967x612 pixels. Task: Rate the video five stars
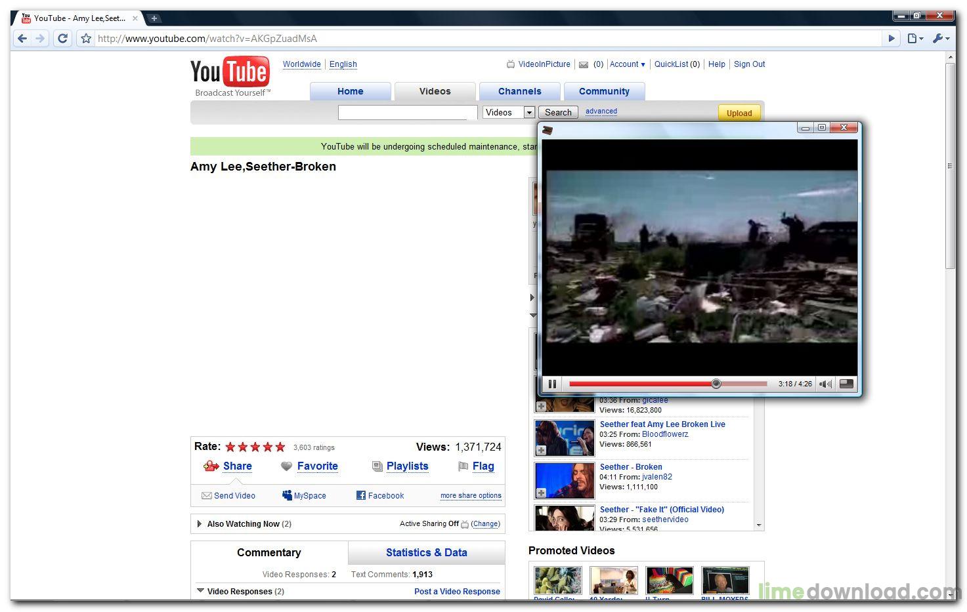(280, 447)
